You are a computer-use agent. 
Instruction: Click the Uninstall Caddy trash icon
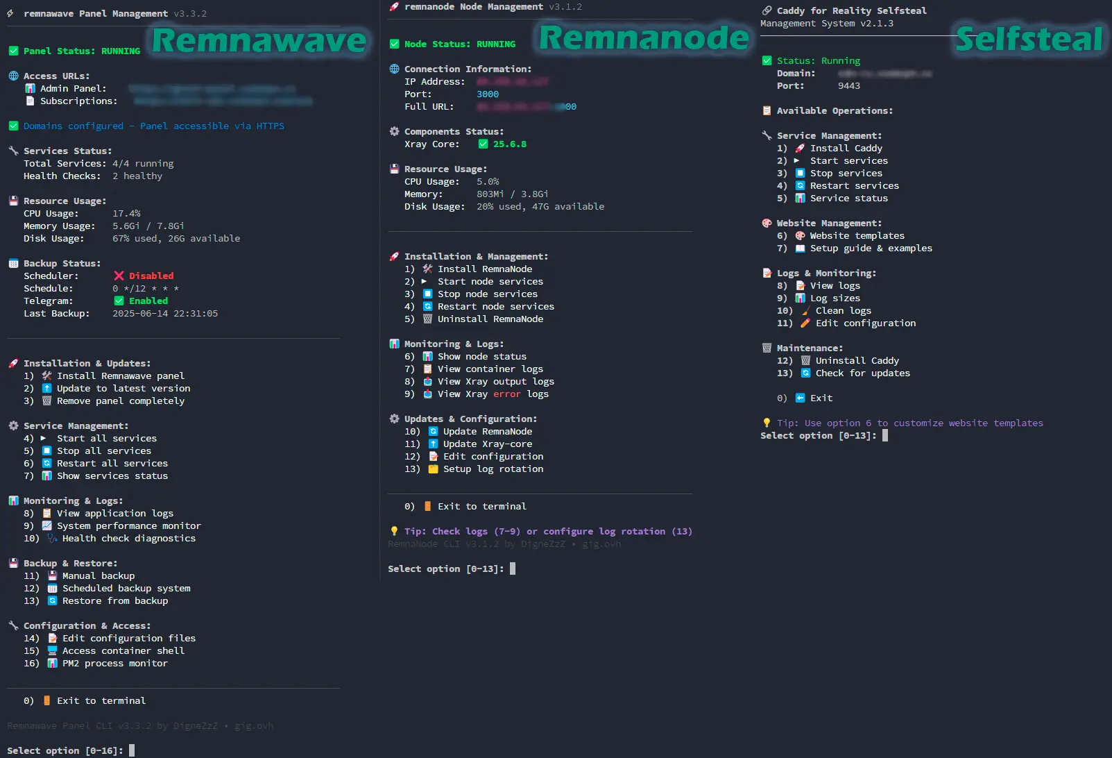pyautogui.click(x=805, y=360)
